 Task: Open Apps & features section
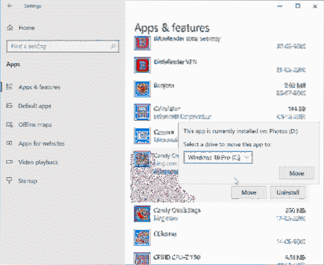(x=39, y=87)
